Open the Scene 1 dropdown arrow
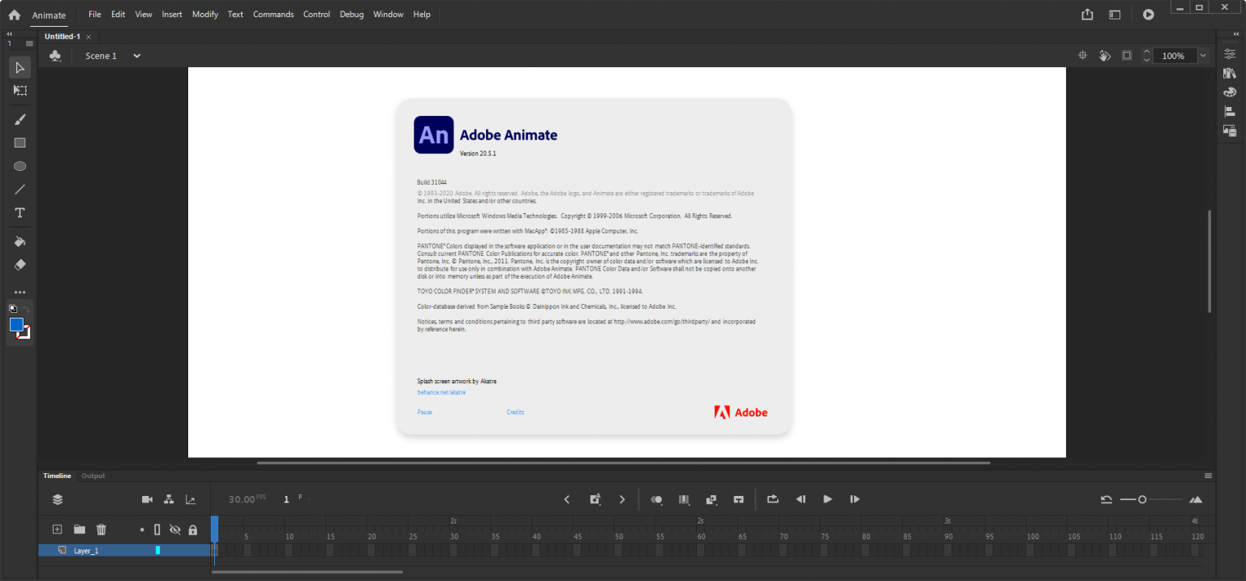Viewport: 1246px width, 581px height. pos(137,56)
